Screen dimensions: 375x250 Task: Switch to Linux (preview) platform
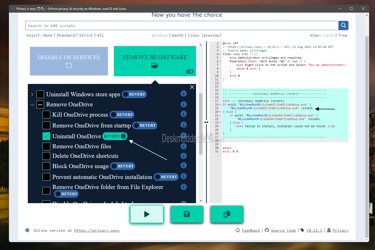[x=204, y=35]
